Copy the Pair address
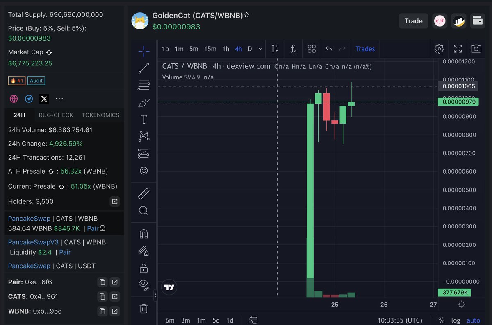 (x=102, y=282)
